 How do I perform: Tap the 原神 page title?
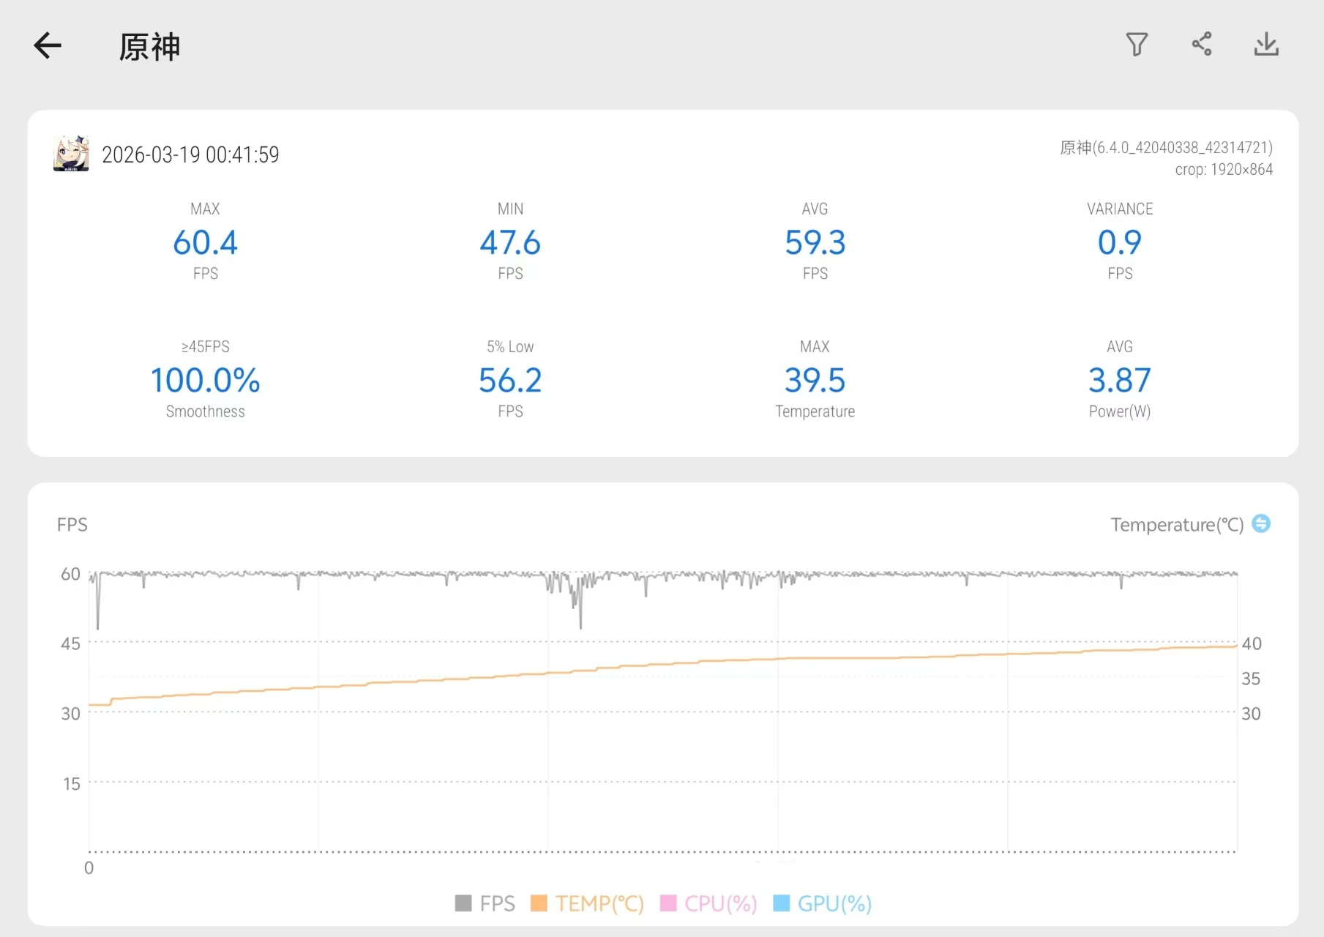[149, 47]
